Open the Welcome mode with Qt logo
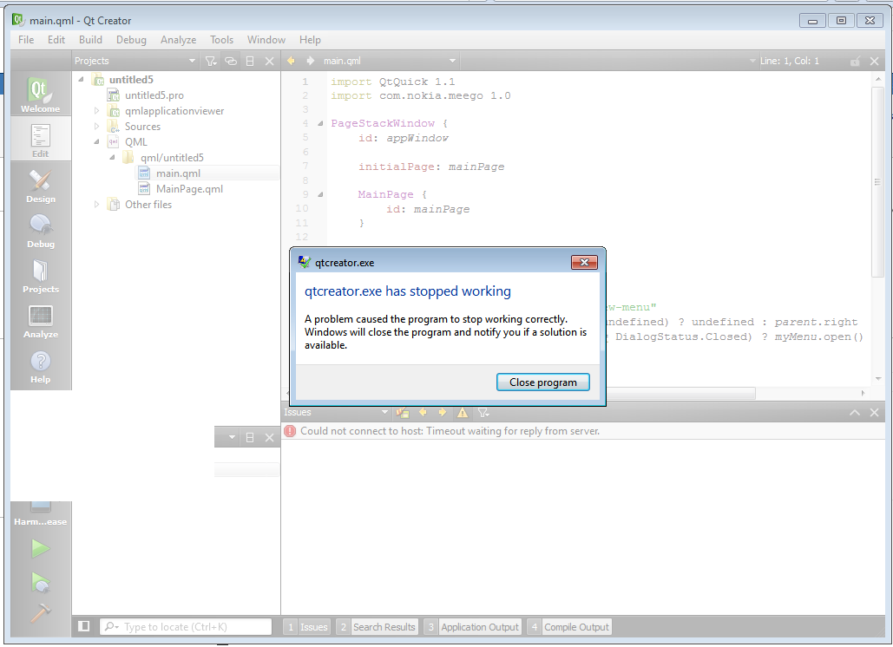The width and height of the screenshot is (893, 647). (x=41, y=95)
